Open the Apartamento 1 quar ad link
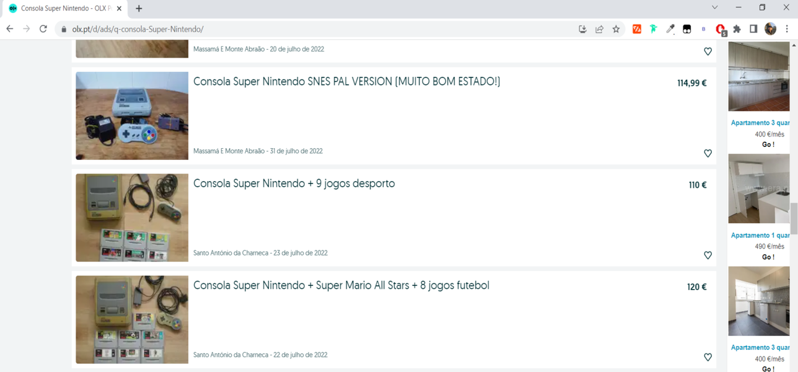This screenshot has height=372, width=798. [x=760, y=236]
